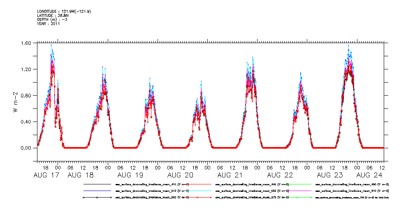The width and height of the screenshot is (415, 207).
Task: Click the AUG 21 date label
Action: point(230,175)
